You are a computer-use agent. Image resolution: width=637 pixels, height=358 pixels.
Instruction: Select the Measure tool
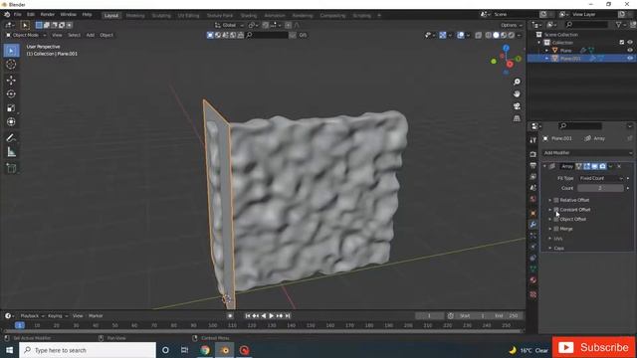click(x=11, y=152)
